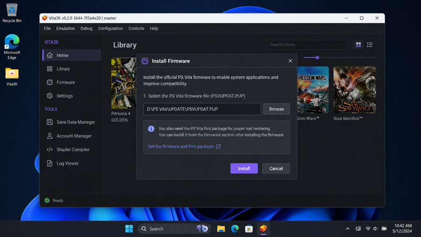Click the Soul Sacrifice™ title text

(348, 118)
